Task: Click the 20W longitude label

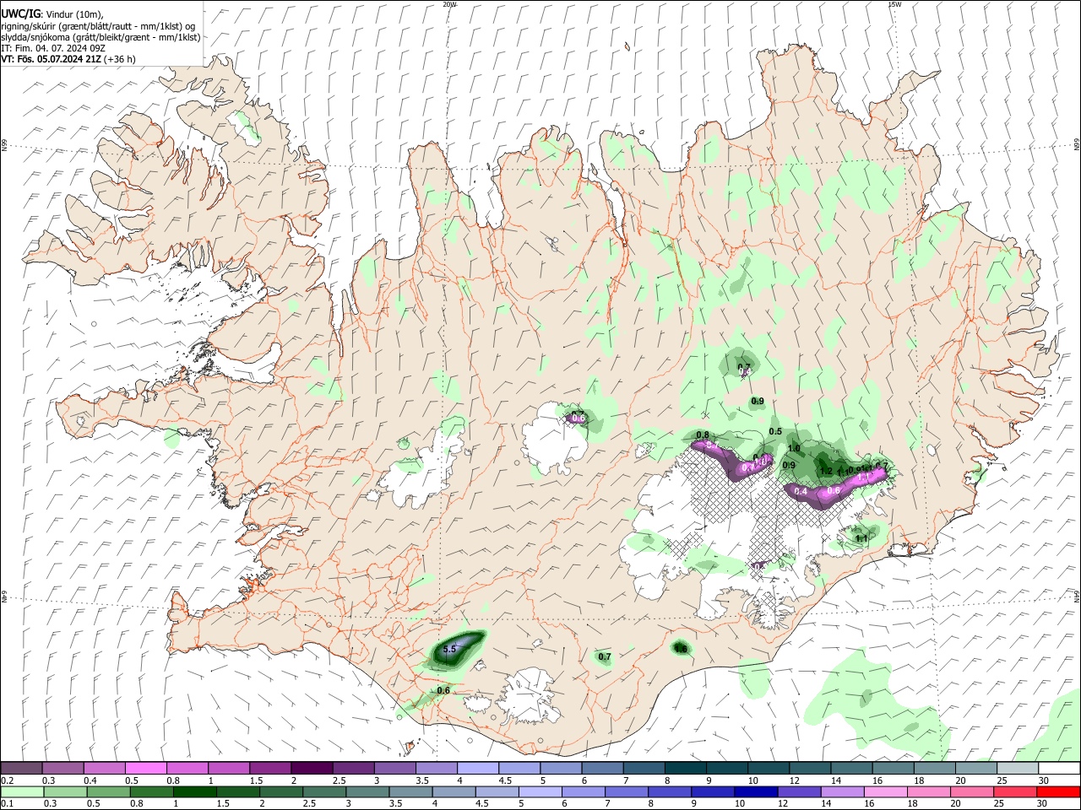Action: 449,4
